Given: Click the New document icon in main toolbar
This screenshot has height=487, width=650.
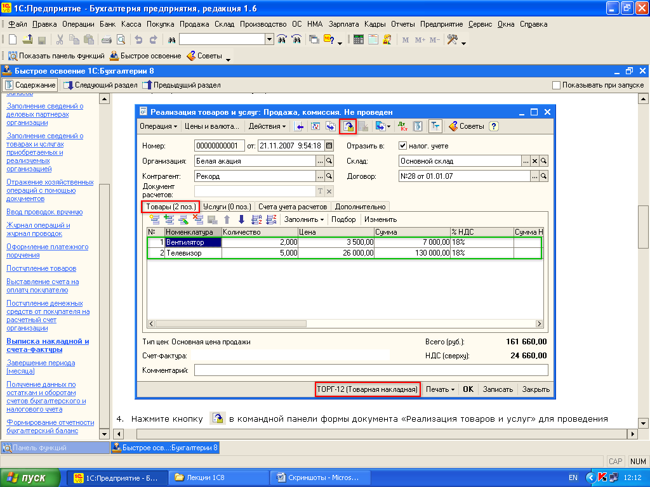Looking at the screenshot, I should tap(13, 39).
